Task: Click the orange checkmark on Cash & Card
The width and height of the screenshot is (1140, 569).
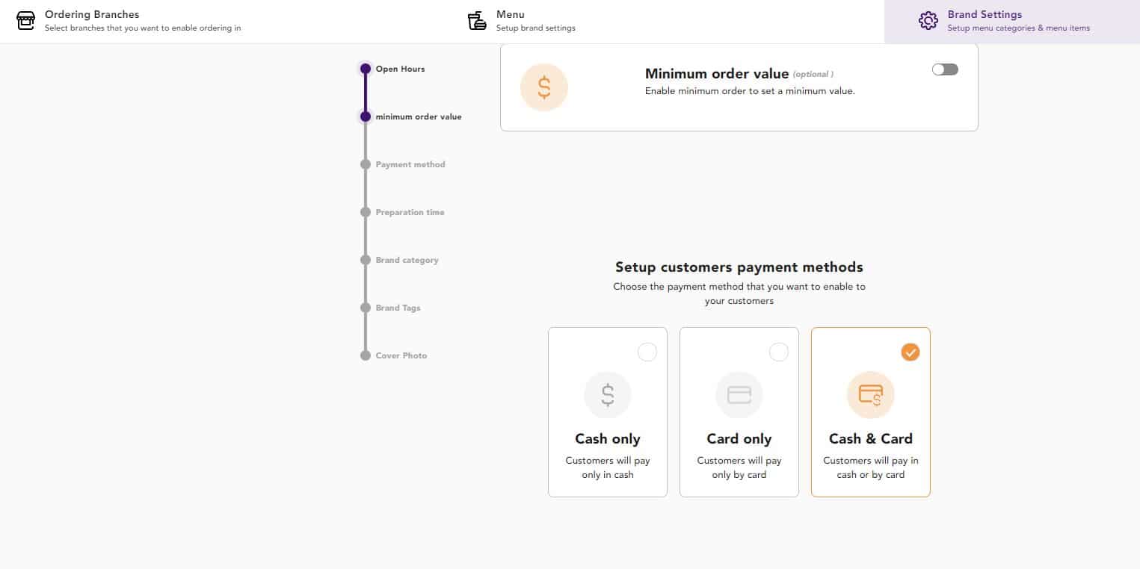Action: click(911, 352)
